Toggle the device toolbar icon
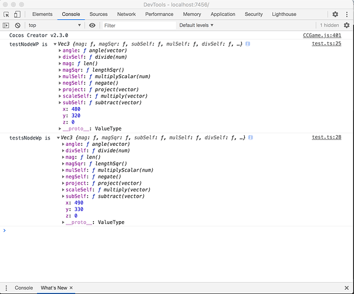Viewport: 354px width, 294px height. point(19,14)
